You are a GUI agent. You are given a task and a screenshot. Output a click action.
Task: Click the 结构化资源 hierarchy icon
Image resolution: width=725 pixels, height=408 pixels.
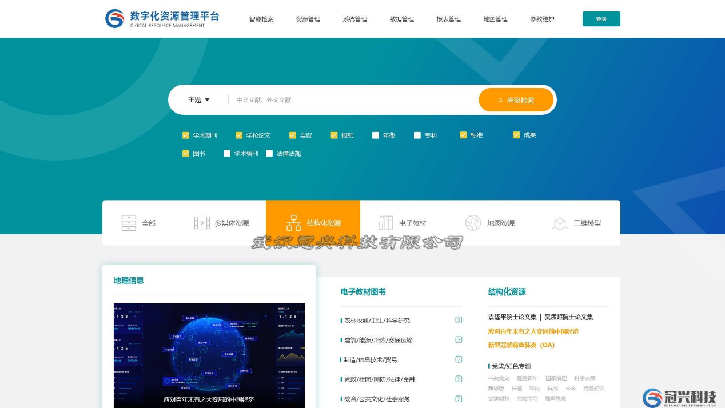(294, 223)
